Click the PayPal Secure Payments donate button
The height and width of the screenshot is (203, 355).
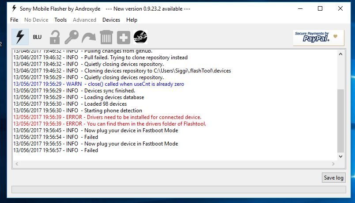point(318,38)
